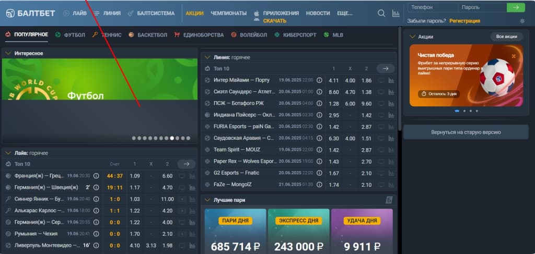Open info icon for Ливерпуль Монтевидео match
Image resolution: width=535 pixels, height=254 pixels.
point(96,245)
